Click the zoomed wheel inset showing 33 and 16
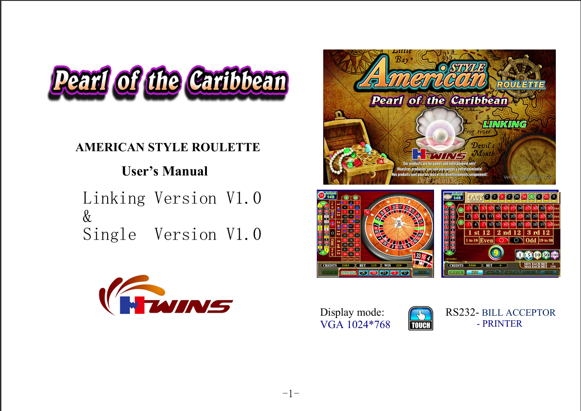581x411 pixels. click(422, 259)
